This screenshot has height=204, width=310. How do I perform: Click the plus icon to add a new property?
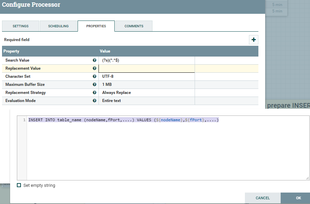pos(253,39)
